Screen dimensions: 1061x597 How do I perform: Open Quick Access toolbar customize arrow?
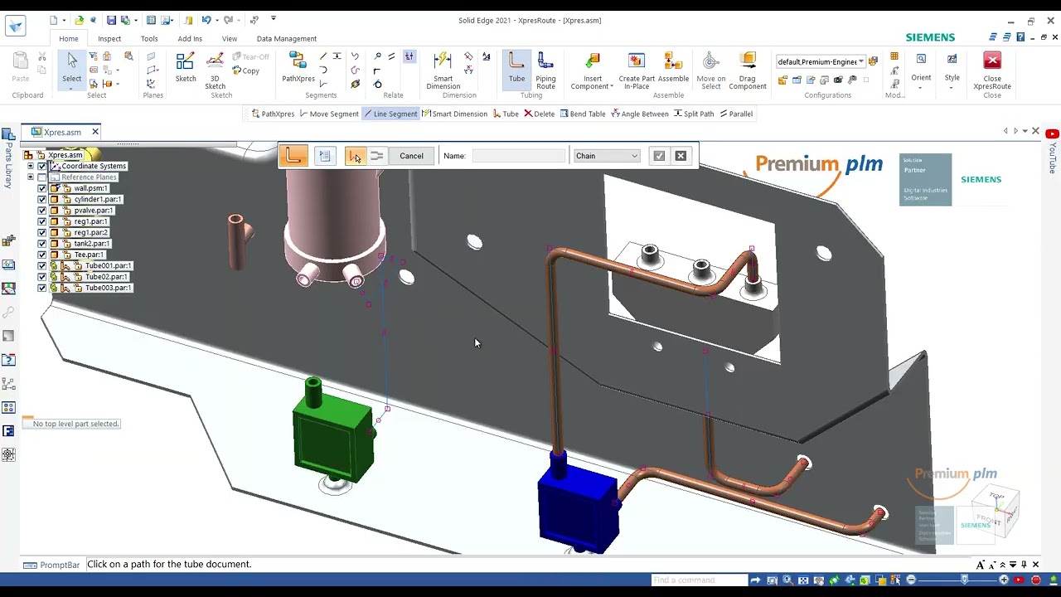274,19
